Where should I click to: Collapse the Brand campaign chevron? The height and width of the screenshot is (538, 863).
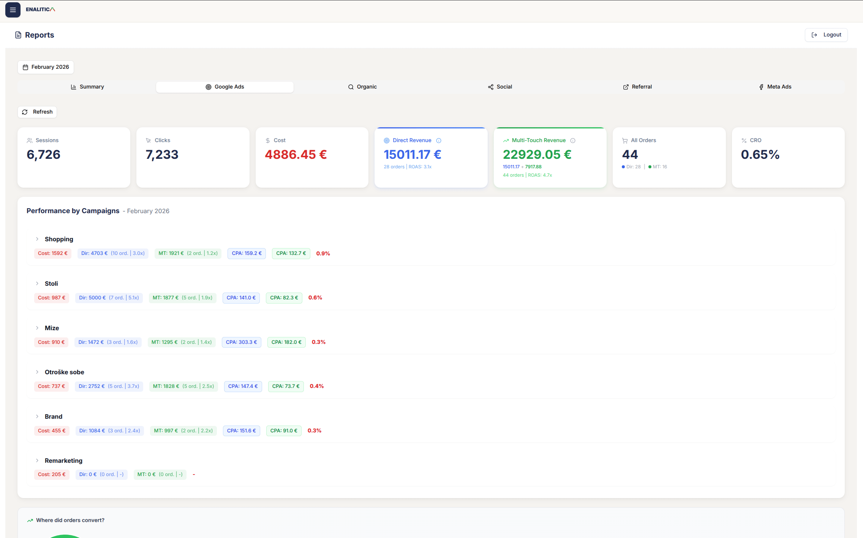pos(37,416)
